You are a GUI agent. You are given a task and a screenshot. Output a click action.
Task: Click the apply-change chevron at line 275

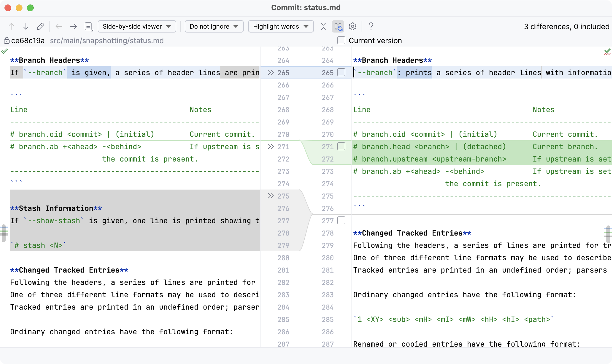click(270, 196)
